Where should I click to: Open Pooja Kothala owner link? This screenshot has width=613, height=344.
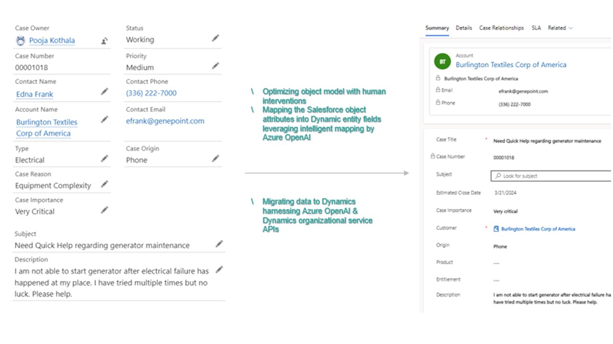(x=52, y=41)
